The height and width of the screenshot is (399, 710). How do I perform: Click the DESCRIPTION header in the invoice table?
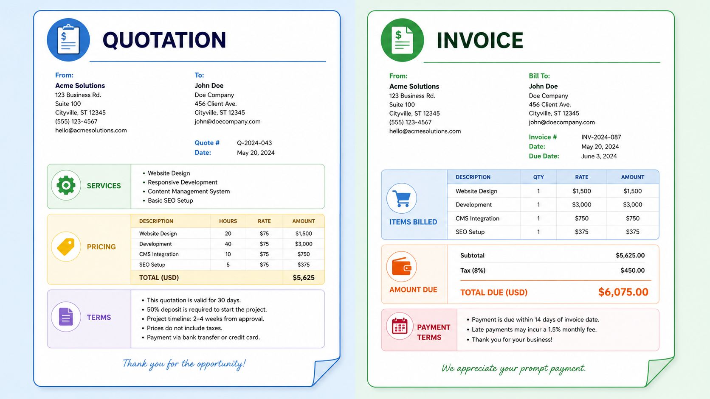(473, 177)
